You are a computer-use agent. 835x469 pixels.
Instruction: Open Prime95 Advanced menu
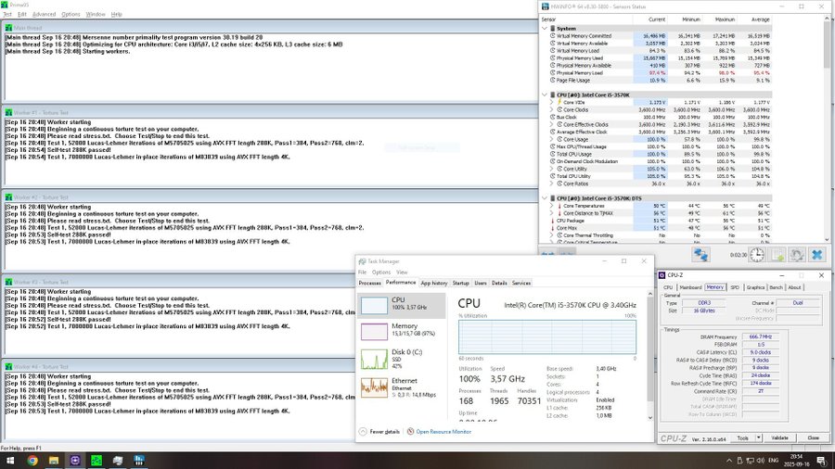coord(44,14)
